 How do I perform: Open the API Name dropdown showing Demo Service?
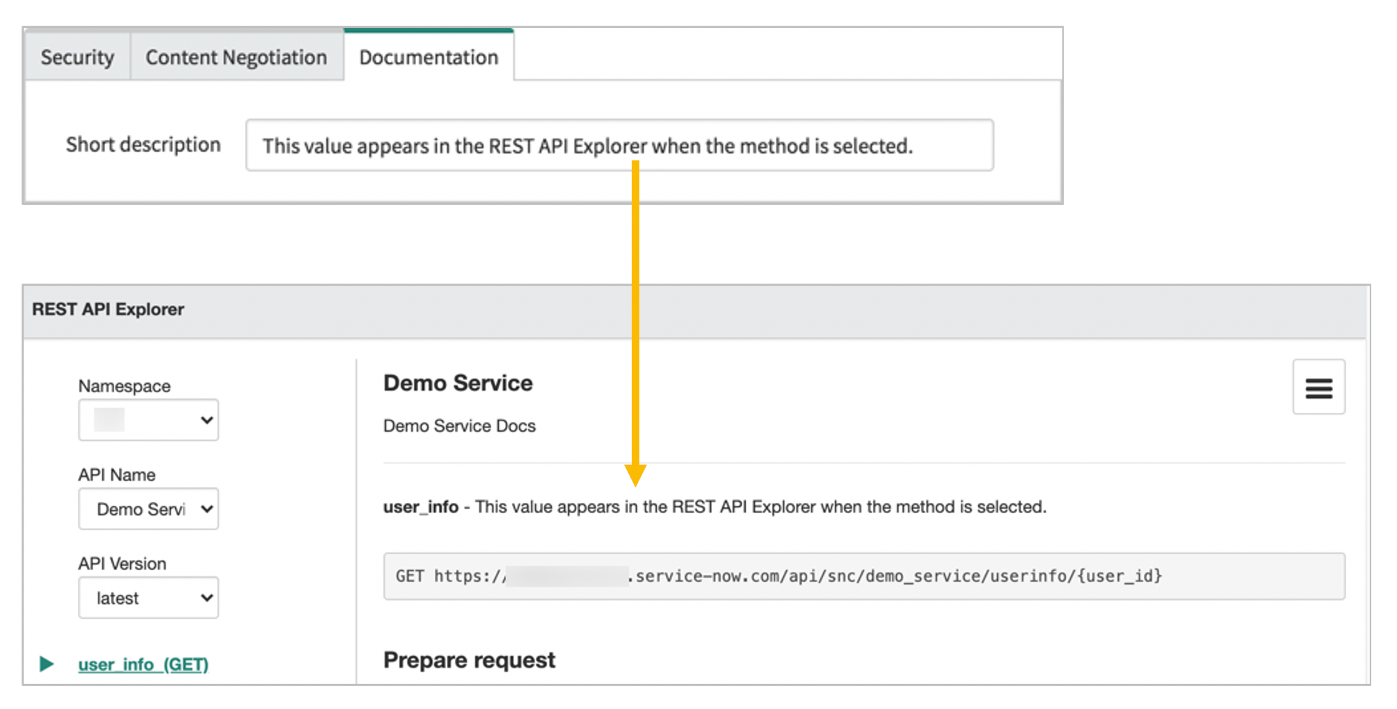click(148, 509)
